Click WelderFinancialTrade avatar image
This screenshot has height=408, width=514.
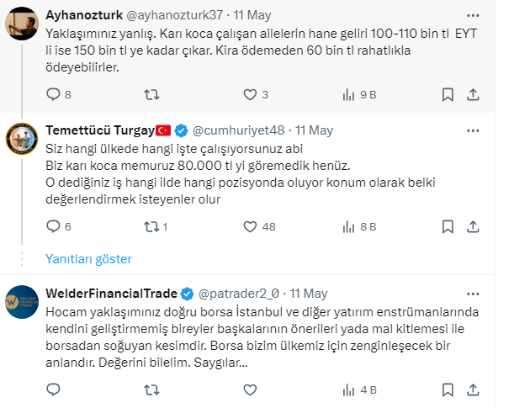(20, 300)
